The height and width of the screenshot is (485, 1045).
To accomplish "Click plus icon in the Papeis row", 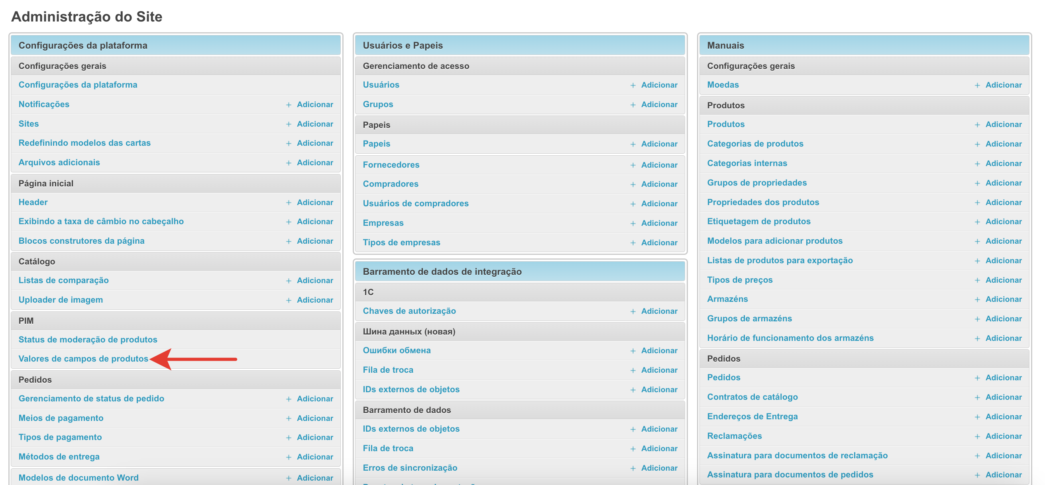I will (633, 144).
